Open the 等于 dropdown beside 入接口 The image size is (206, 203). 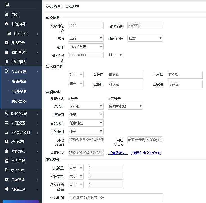(76, 75)
